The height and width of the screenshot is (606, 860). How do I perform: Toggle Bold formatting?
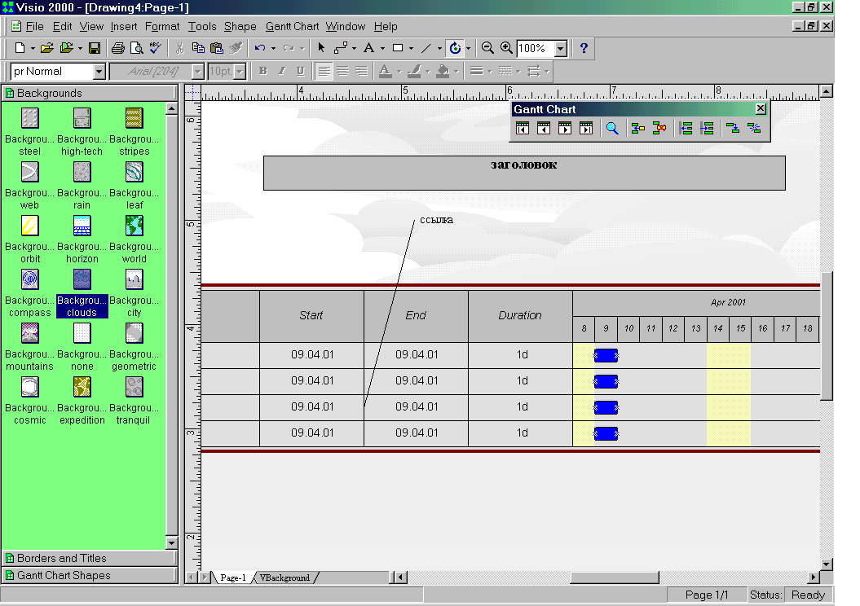tap(263, 71)
